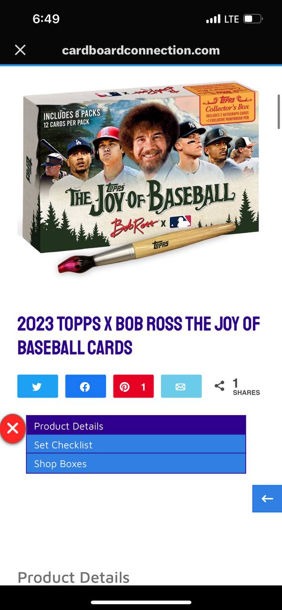Share the article on Facebook
The width and height of the screenshot is (282, 610).
85,386
